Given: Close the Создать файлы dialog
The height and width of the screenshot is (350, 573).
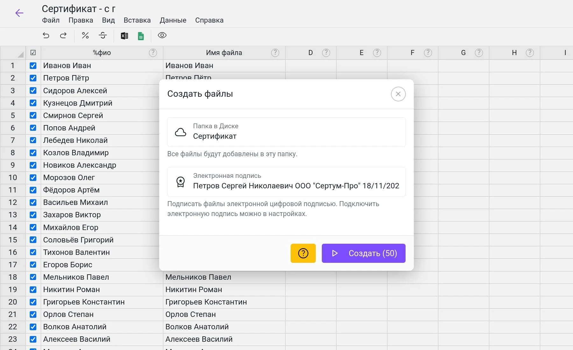Looking at the screenshot, I should pos(398,94).
